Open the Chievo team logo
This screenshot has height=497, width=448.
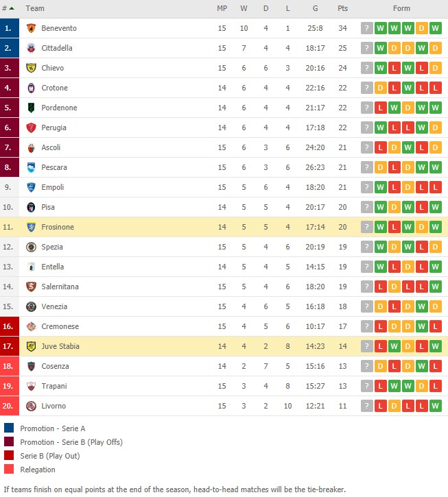(31, 68)
